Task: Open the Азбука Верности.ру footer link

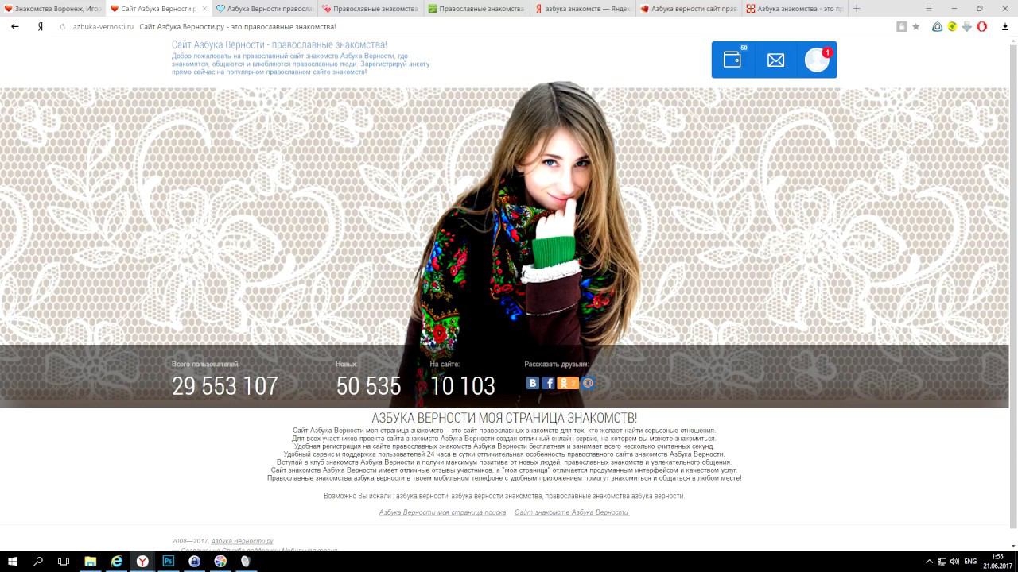Action: pos(242,541)
